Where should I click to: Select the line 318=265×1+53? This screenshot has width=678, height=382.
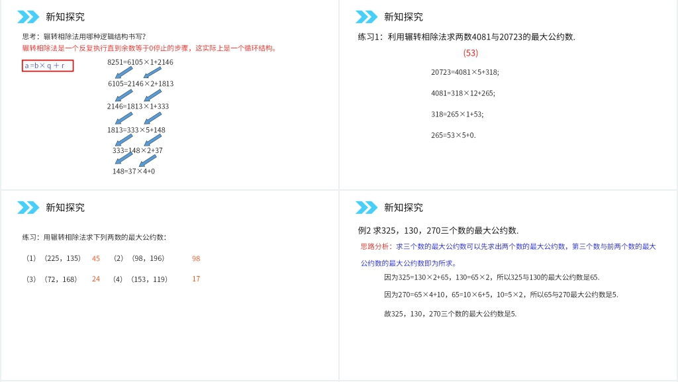coord(457,114)
